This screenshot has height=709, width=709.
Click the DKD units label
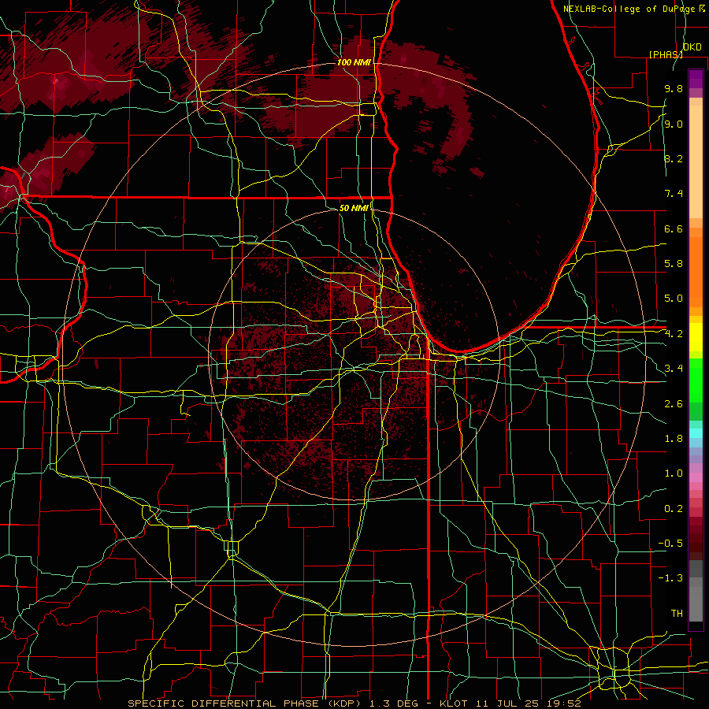pyautogui.click(x=692, y=47)
